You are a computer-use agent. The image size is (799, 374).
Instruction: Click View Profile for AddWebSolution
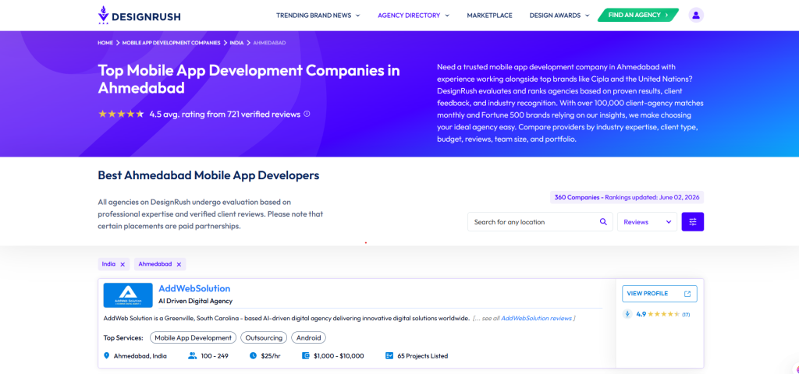coord(659,294)
